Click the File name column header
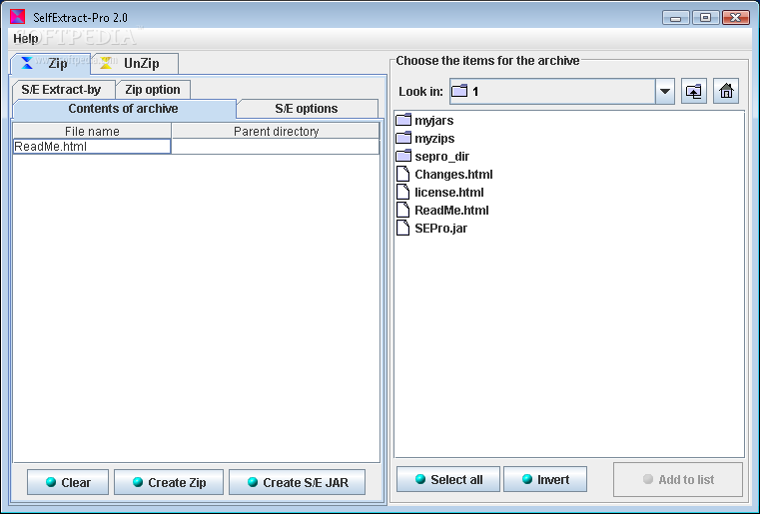Image resolution: width=760 pixels, height=514 pixels. coord(92,132)
